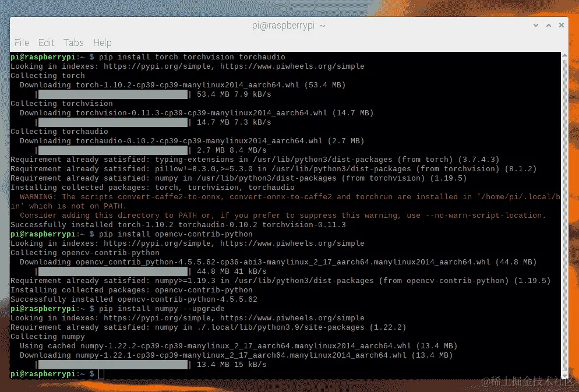579x392 pixels.
Task: Click 'Requirement already satisfied: typing-extensions' line
Action: point(255,160)
